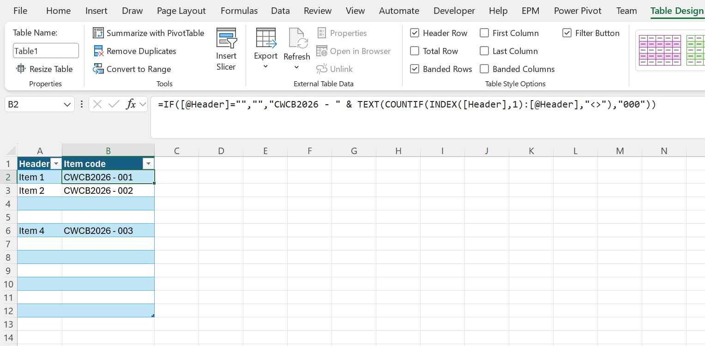
Task: Enable Banded Columns checkbox
Action: (x=484, y=69)
